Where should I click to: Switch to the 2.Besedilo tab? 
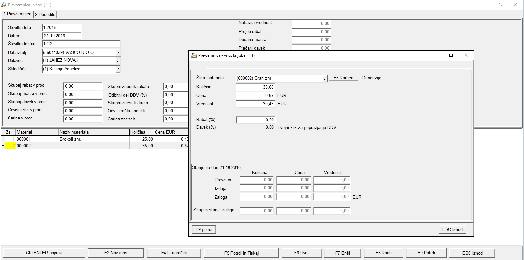coord(45,14)
